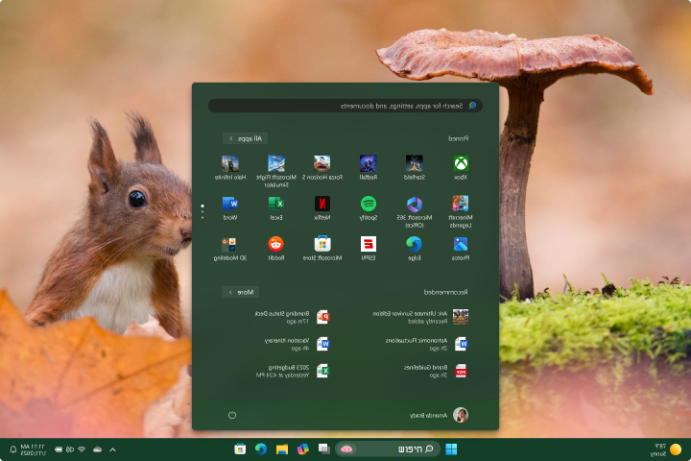
Task: Open notifications bell in the tray
Action: [x=12, y=449]
